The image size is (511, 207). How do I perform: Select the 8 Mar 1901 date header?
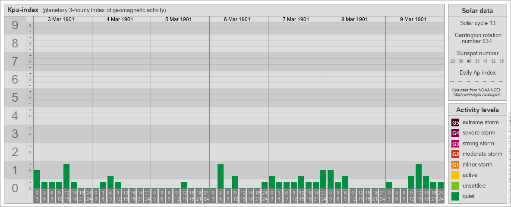(354, 19)
